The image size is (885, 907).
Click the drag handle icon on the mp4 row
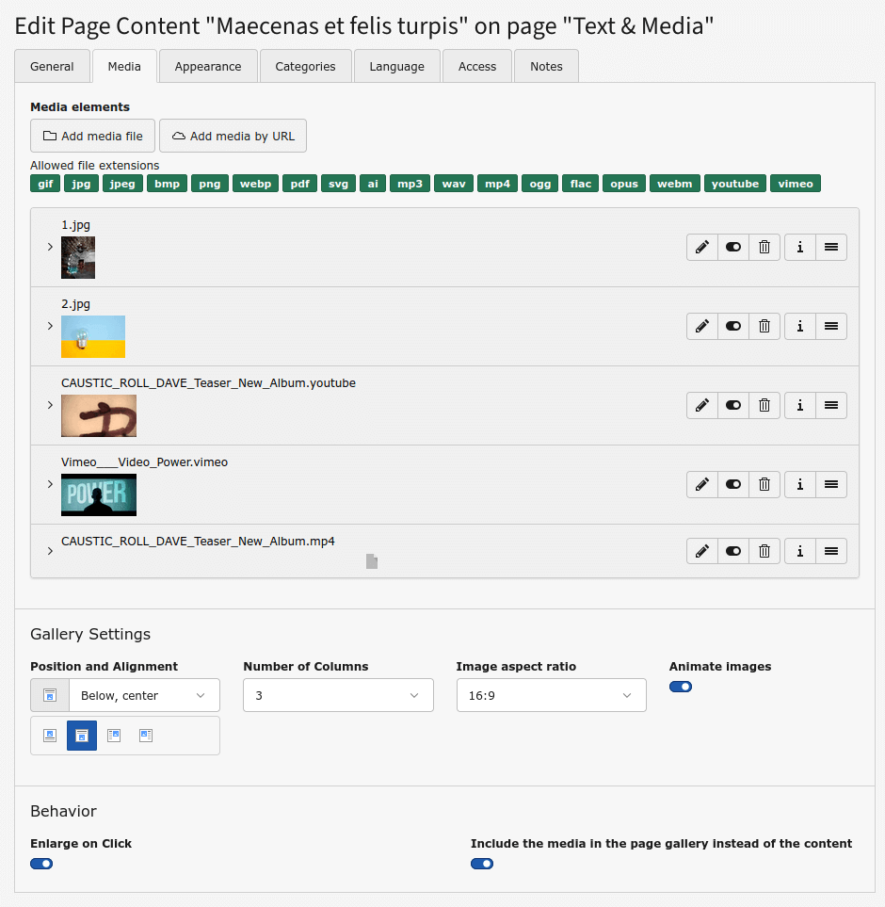point(831,551)
